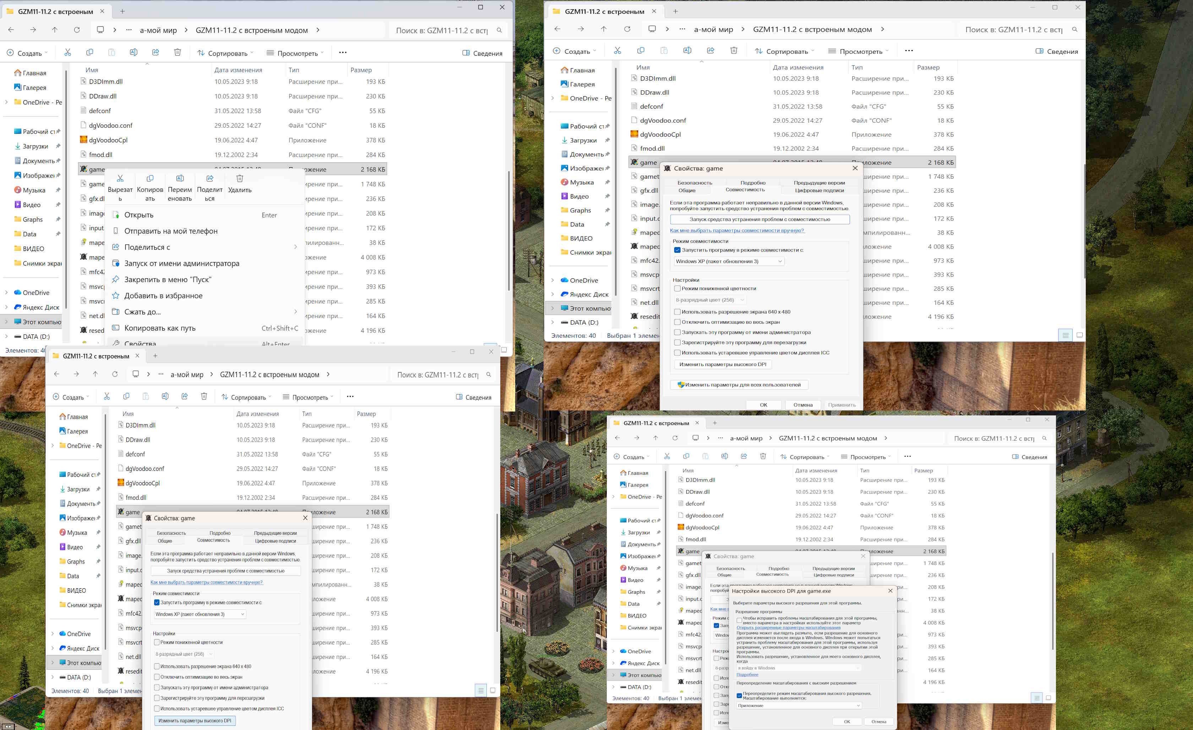Click the Вырезать scissors icon in context menu
The width and height of the screenshot is (1193, 730).
pyautogui.click(x=120, y=179)
